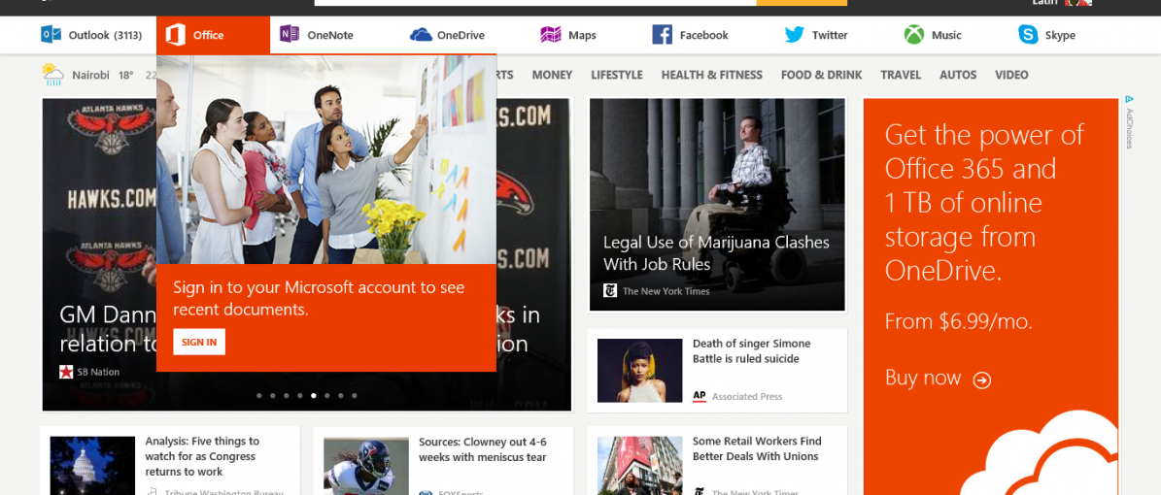Click the 'Associated Press' source label
Viewport: 1161px width, 495px height.
tap(747, 397)
